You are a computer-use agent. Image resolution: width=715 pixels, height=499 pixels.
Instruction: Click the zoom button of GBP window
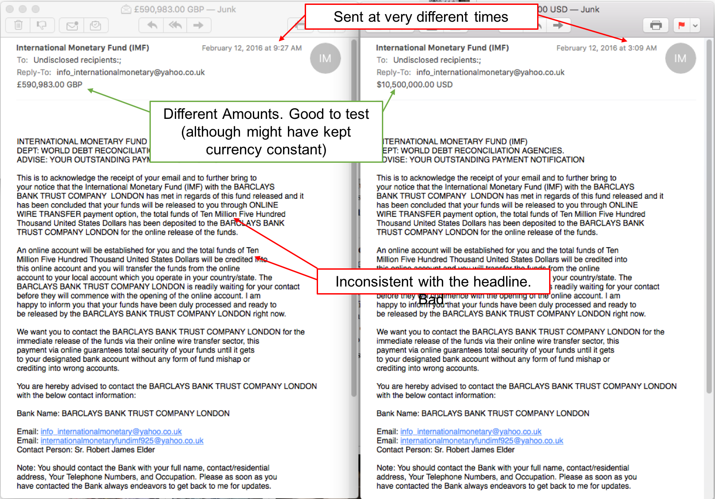(36, 9)
